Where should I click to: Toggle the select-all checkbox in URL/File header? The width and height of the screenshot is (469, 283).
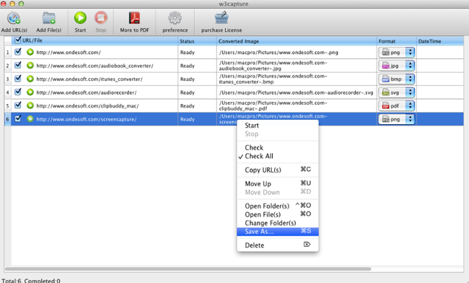[18, 40]
